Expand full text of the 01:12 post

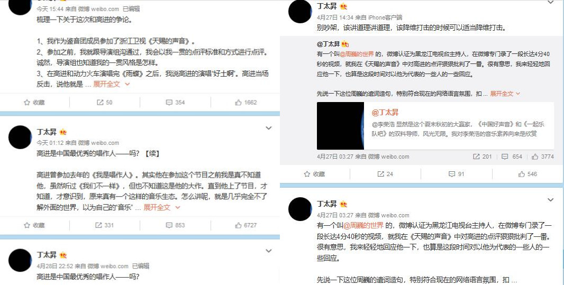(x=161, y=207)
